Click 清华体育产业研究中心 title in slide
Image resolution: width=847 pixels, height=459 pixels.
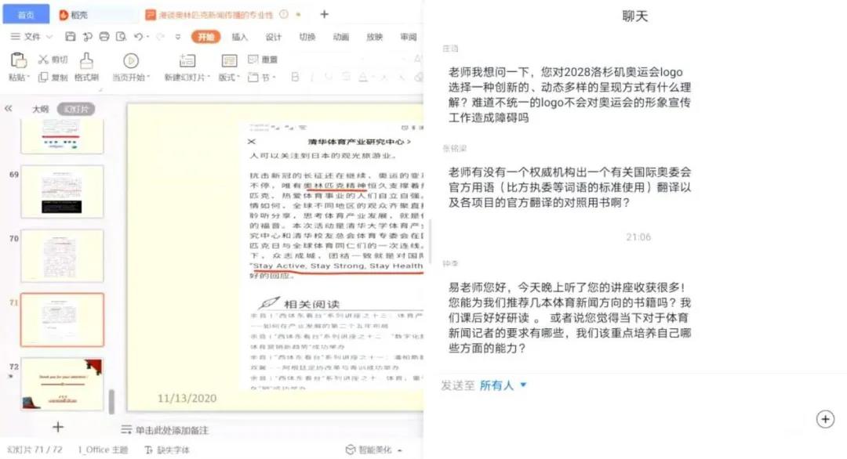point(356,142)
